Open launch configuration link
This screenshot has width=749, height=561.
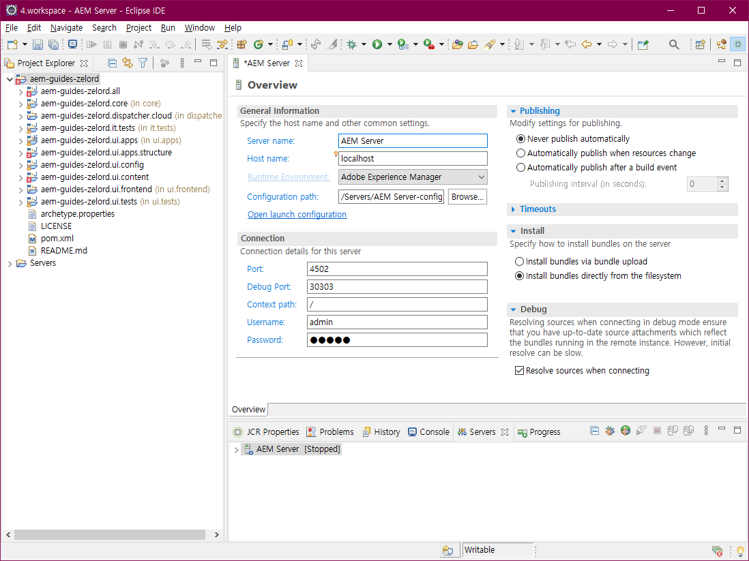(x=297, y=214)
